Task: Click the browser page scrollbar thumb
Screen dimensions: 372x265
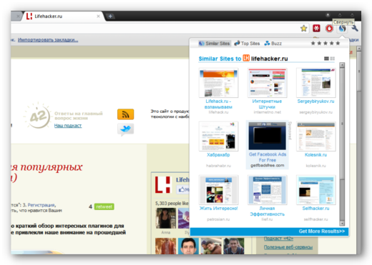Action: pyautogui.click(x=359, y=71)
